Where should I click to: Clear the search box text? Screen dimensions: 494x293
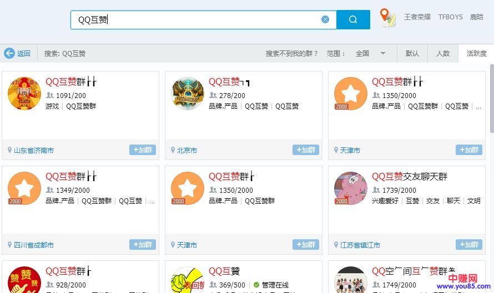[325, 19]
